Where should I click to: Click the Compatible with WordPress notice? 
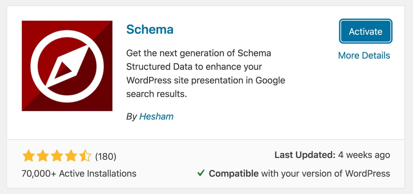(x=300, y=173)
